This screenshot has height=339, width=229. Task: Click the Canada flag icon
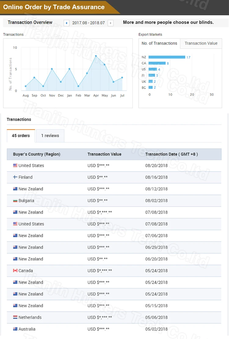coord(15,271)
